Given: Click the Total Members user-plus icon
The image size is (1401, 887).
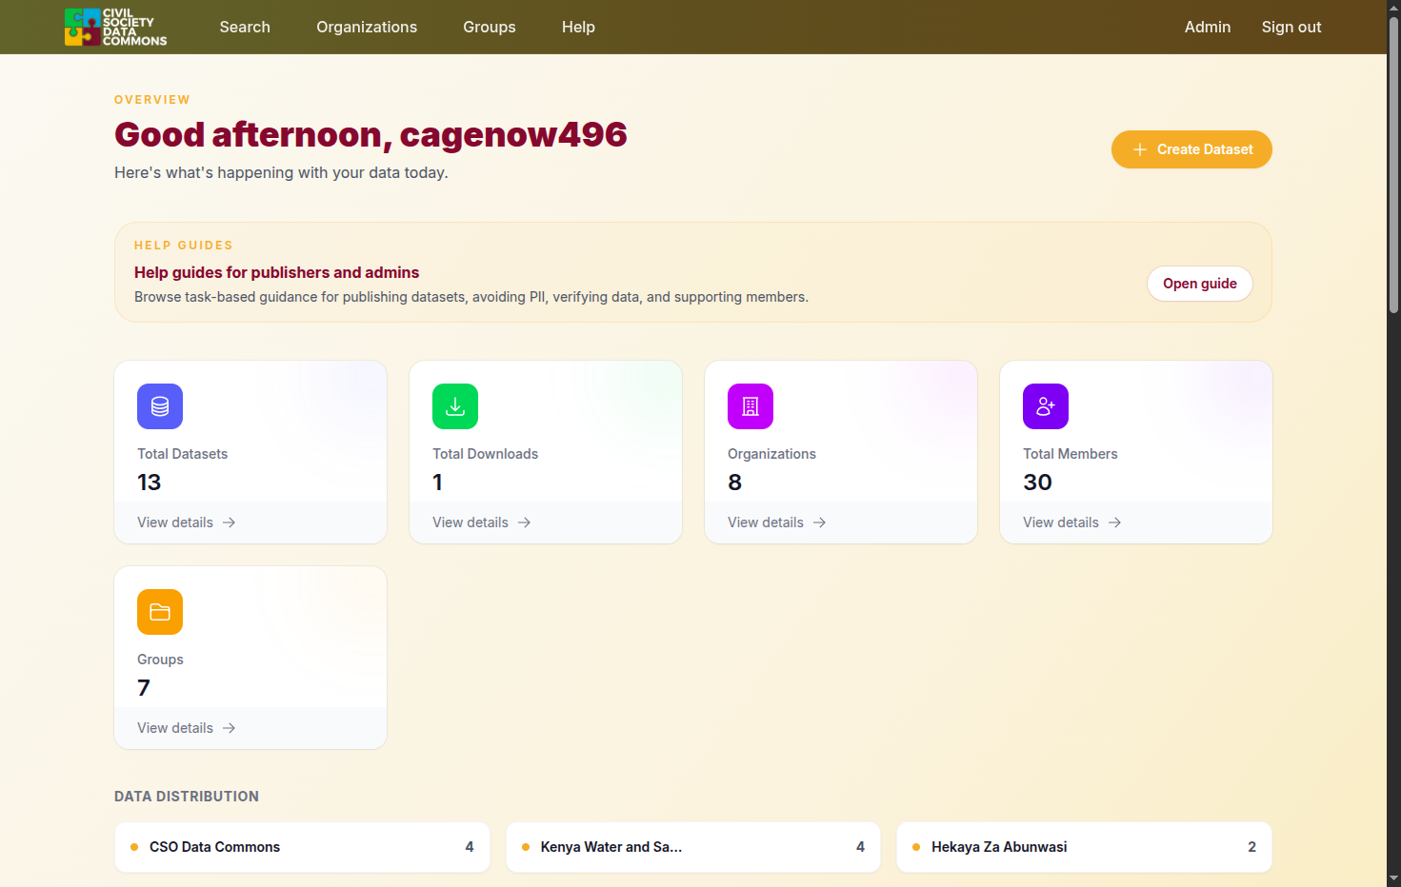Looking at the screenshot, I should 1046,406.
